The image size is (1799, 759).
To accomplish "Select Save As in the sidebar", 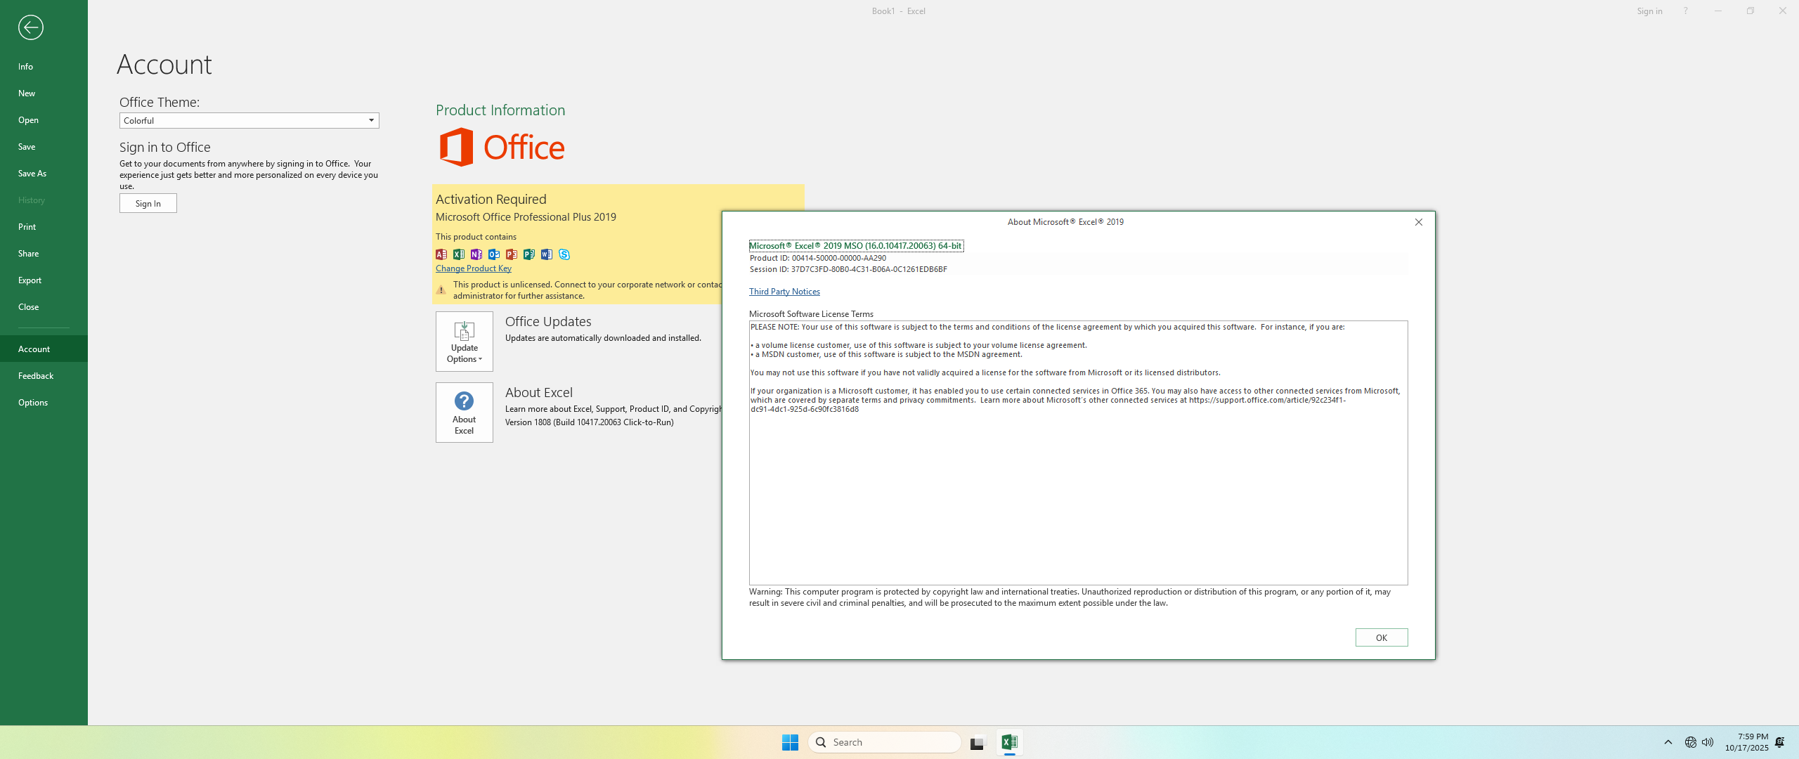I will pyautogui.click(x=32, y=174).
